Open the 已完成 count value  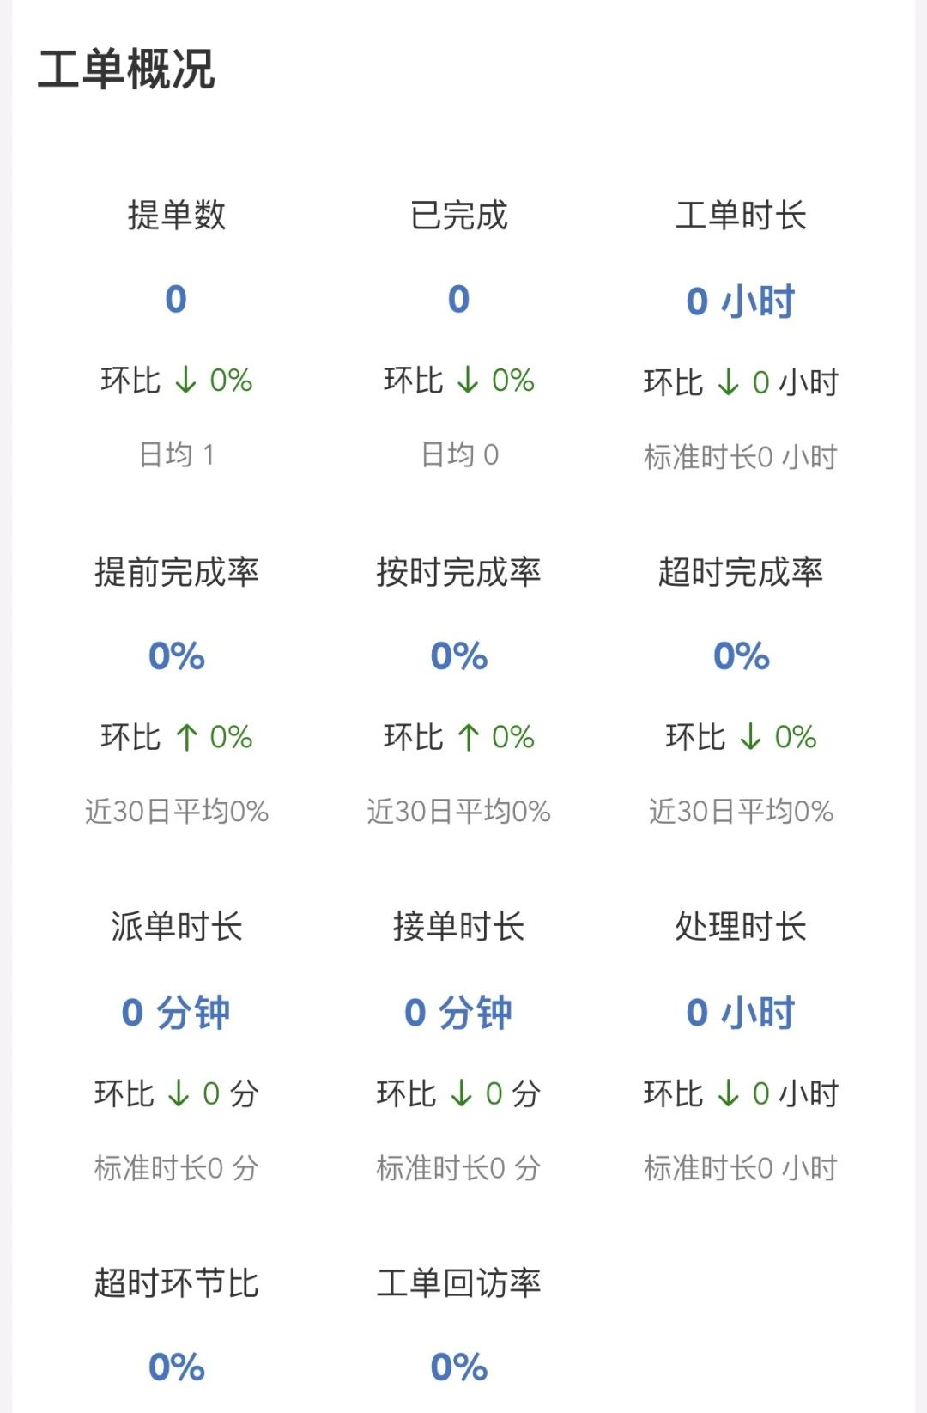458,300
